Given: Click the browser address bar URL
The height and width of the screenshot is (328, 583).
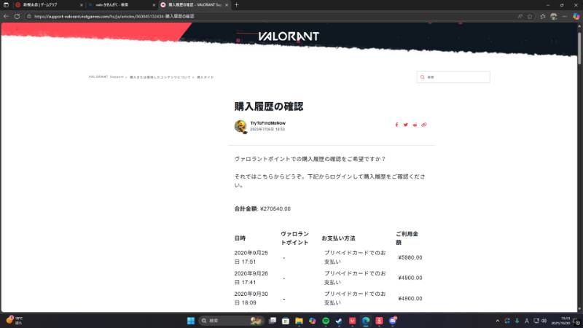Looking at the screenshot, I should tap(114, 16).
